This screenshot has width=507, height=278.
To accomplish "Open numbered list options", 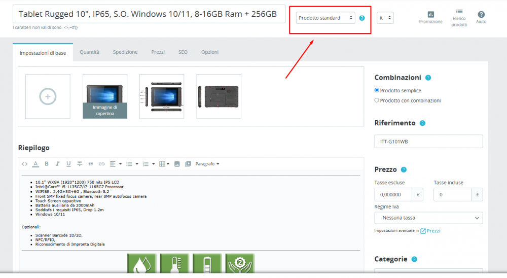I will pyautogui.click(x=149, y=164).
